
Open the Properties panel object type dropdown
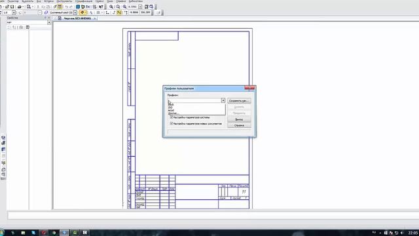coord(49,22)
